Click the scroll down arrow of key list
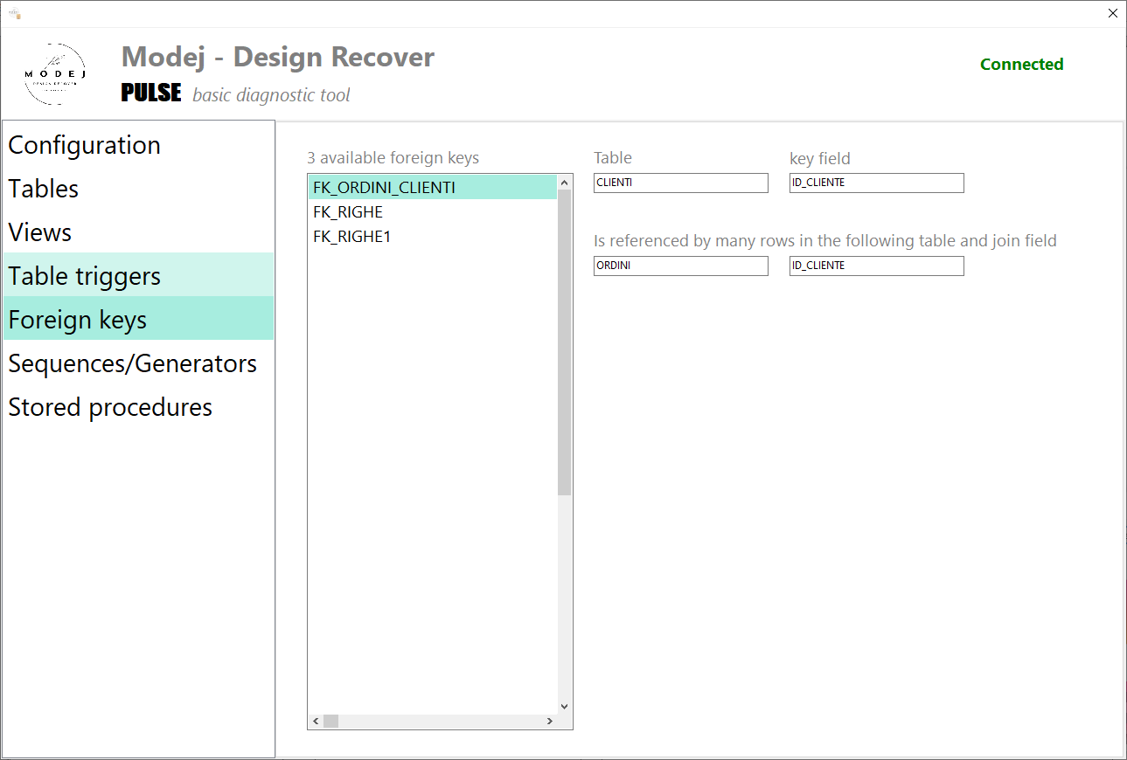Screen dimensions: 1127x760 point(564,707)
